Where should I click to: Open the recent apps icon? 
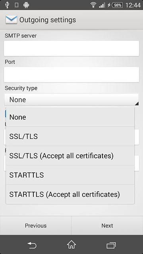(111, 245)
